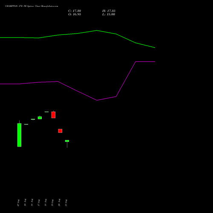Click the green upper band line
213x213 pixels.
coord(78,34)
